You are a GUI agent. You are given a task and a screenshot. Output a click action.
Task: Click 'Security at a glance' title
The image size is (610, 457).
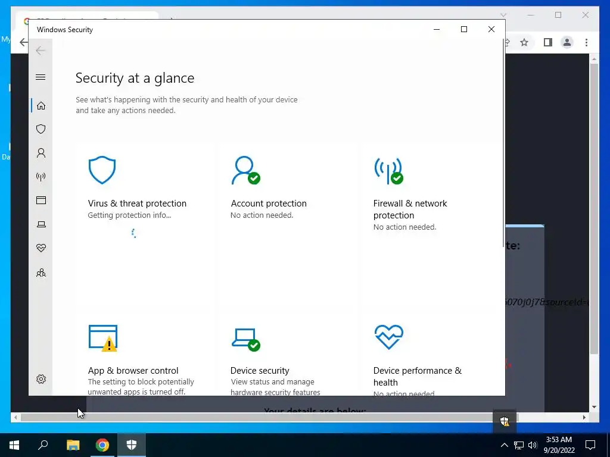pos(135,78)
